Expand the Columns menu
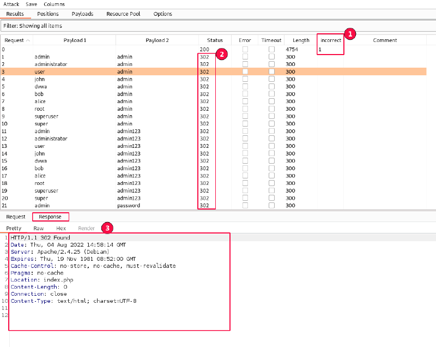The height and width of the screenshot is (347, 436). pyautogui.click(x=54, y=4)
